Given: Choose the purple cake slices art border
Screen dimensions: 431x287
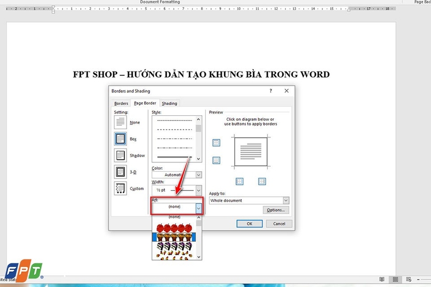Looking at the screenshot, I should pos(174,246).
